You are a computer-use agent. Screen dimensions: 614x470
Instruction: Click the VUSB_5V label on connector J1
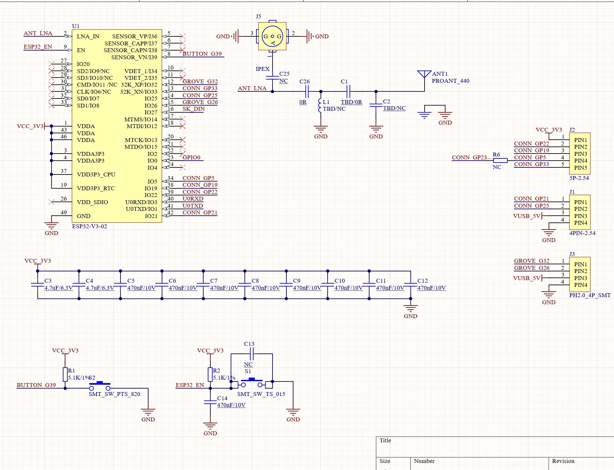pos(526,216)
